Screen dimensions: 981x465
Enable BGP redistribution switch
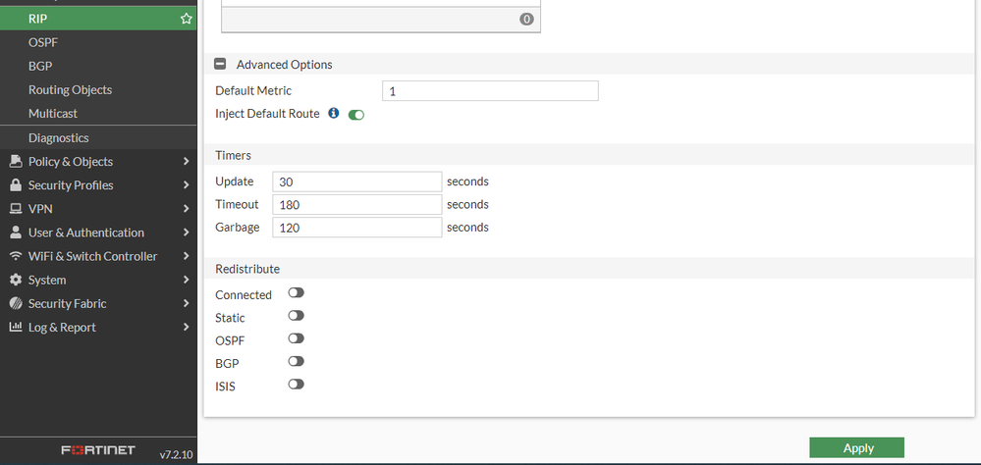tap(296, 362)
